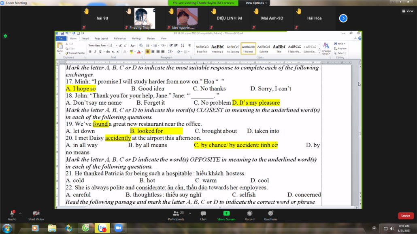417x234 pixels.
Task: Open the Participants list
Action: pyautogui.click(x=176, y=215)
